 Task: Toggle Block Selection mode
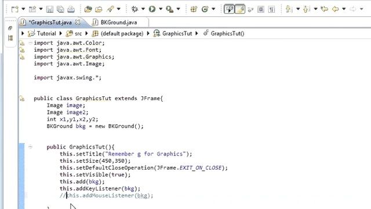coord(261,9)
